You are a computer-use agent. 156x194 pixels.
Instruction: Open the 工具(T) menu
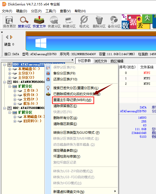click(x=51, y=11)
